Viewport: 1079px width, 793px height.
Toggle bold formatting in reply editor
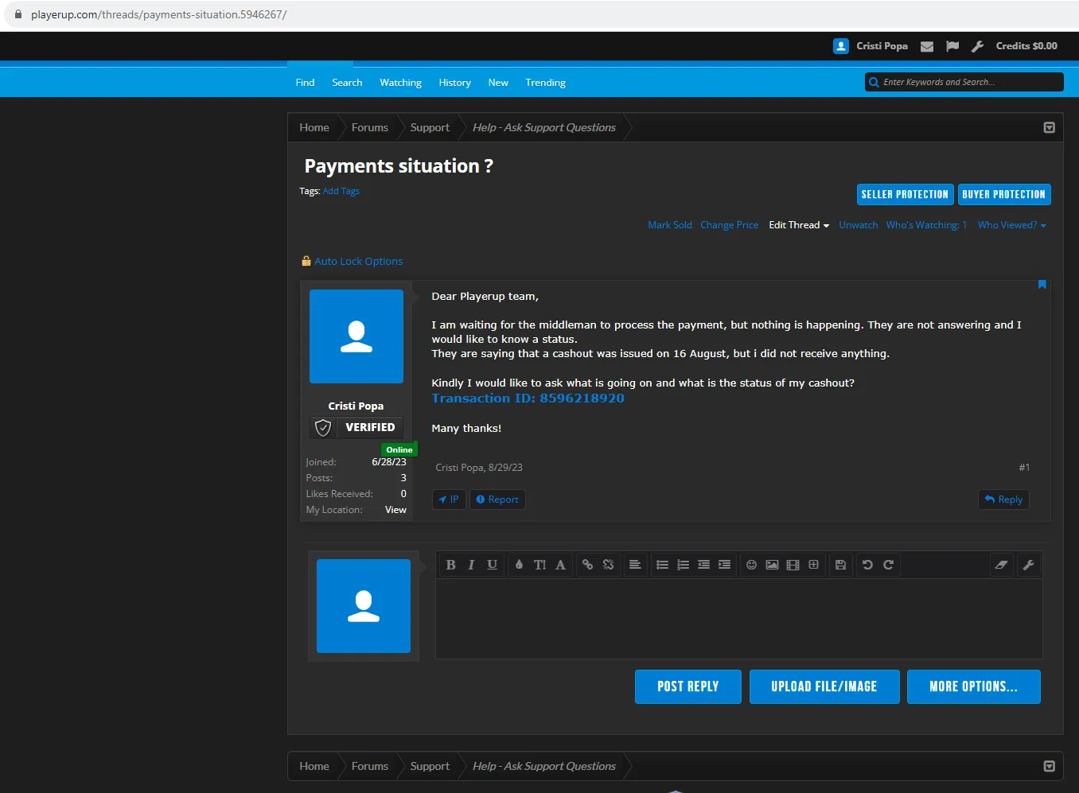point(450,565)
